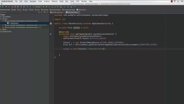Click the highlighted output field name
The image size is (184, 104).
click(x=76, y=28)
